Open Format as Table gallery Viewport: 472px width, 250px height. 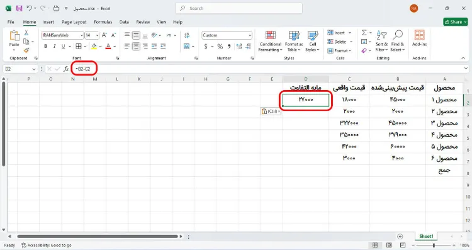click(x=294, y=42)
